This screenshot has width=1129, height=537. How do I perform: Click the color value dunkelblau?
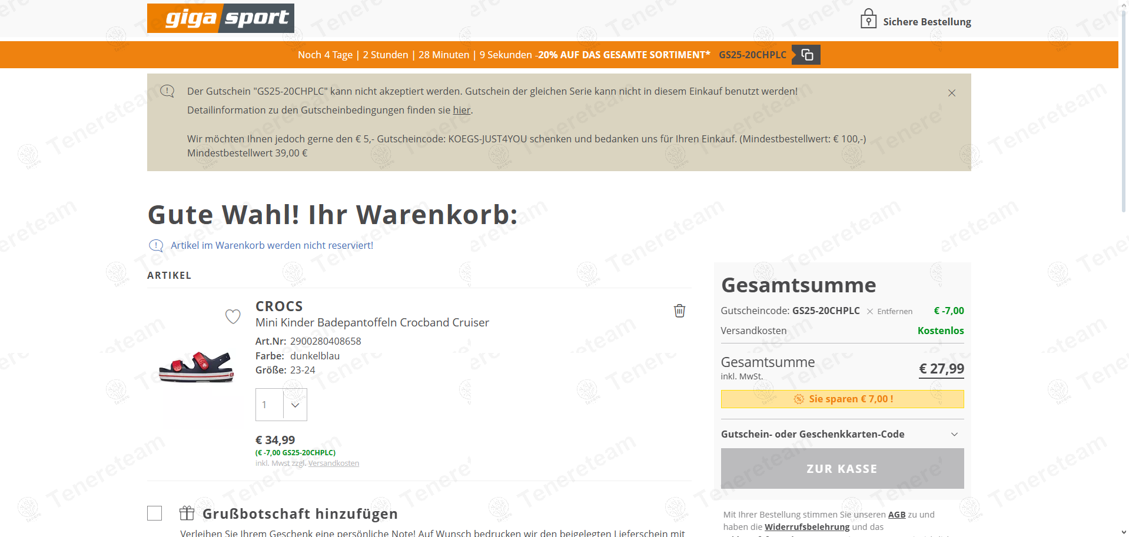pyautogui.click(x=315, y=356)
